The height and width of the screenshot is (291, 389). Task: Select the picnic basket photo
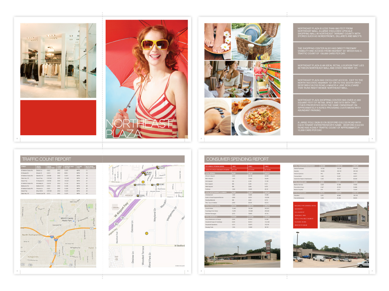256,42
